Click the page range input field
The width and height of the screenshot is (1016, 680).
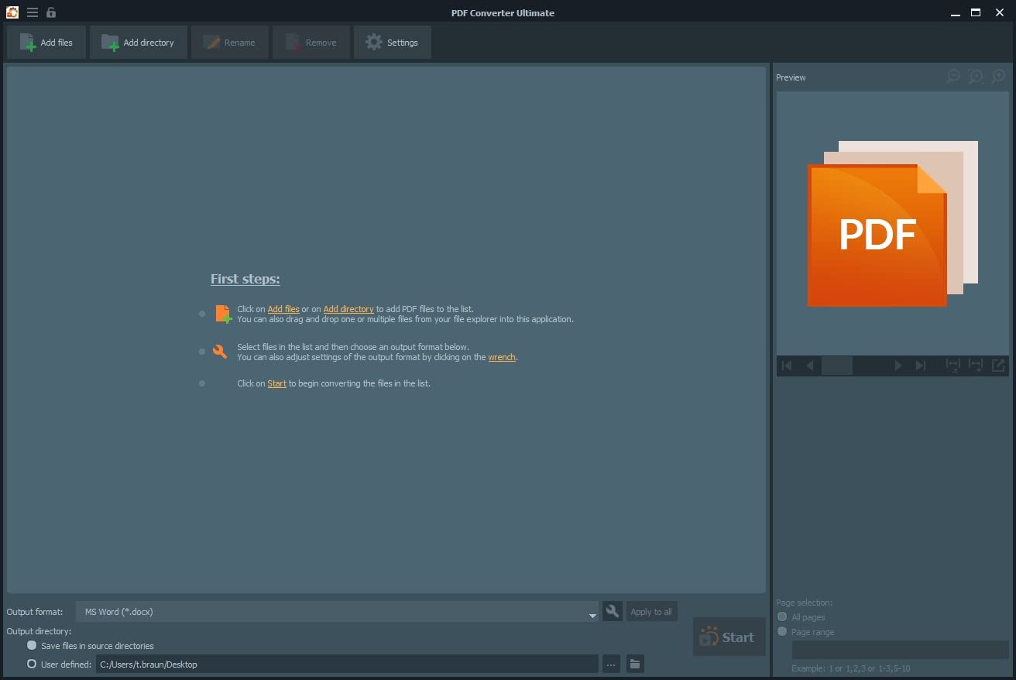(x=900, y=650)
